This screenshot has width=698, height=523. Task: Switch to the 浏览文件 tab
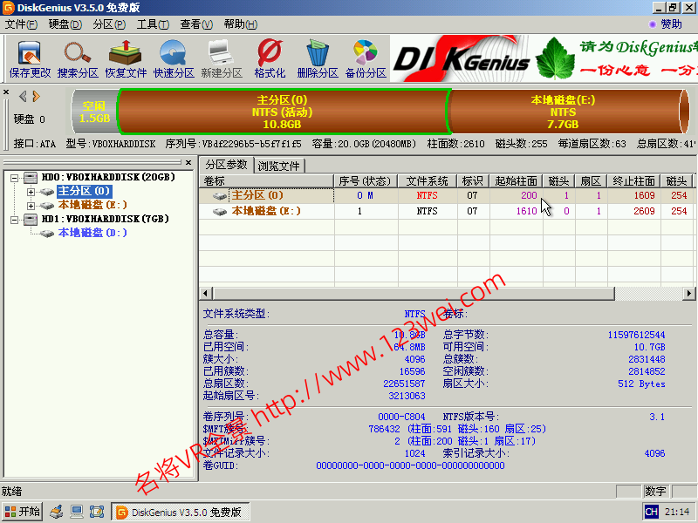278,166
